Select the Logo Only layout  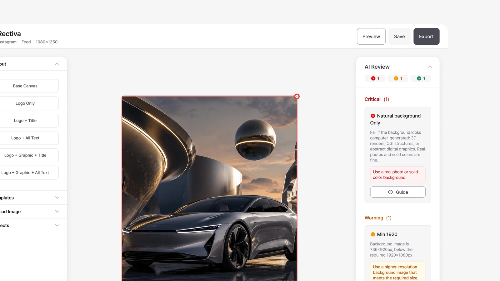click(25, 103)
